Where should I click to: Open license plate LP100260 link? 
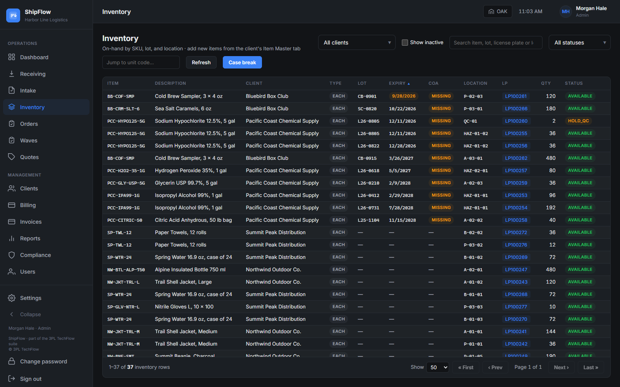(516, 121)
